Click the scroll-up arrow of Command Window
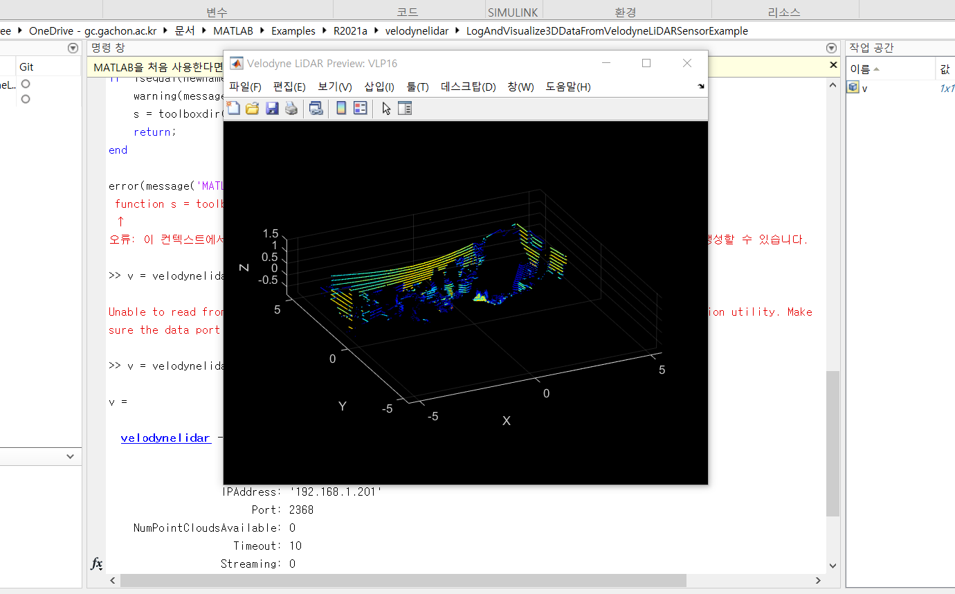Viewport: 955px width, 594px height. pos(833,84)
